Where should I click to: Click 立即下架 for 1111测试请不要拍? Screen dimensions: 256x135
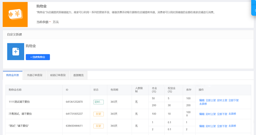234,100
